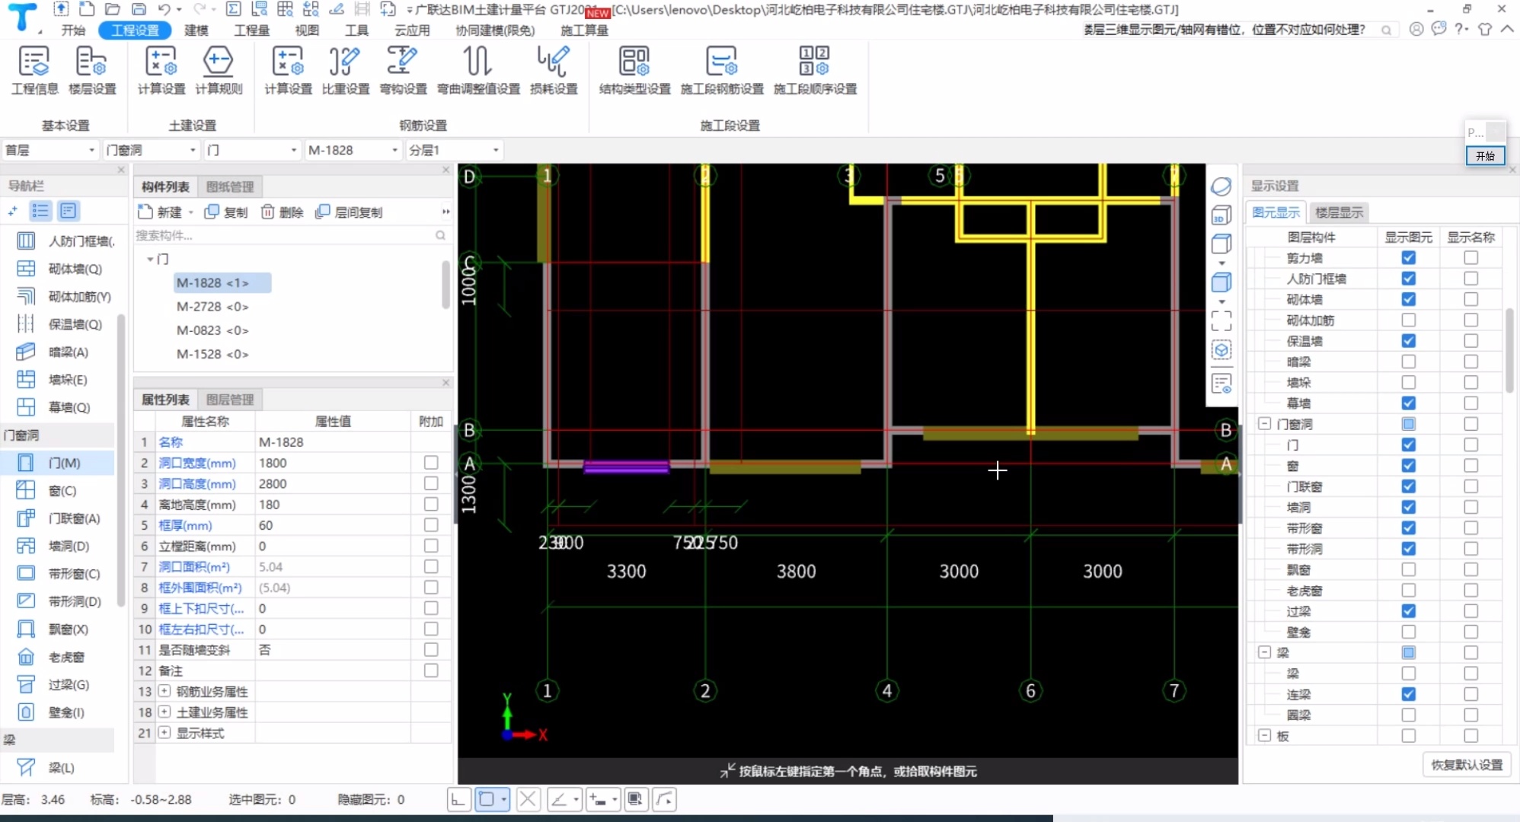
Task: Expand 土建业务属性 property group
Action: coord(164,712)
